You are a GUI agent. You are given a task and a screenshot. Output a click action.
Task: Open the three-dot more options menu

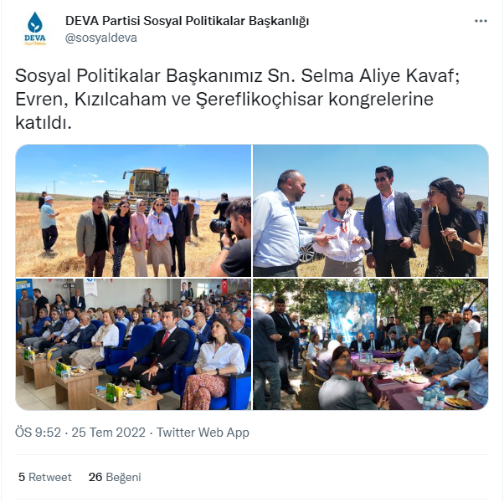point(481,21)
